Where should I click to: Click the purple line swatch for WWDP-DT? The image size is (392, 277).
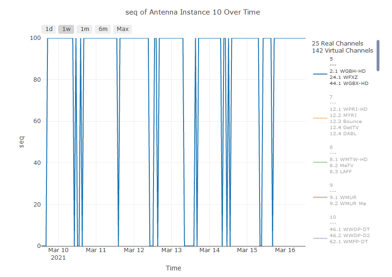[x=320, y=239]
